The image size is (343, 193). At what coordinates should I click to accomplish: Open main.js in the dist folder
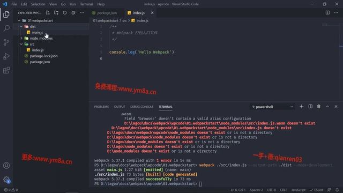38,32
